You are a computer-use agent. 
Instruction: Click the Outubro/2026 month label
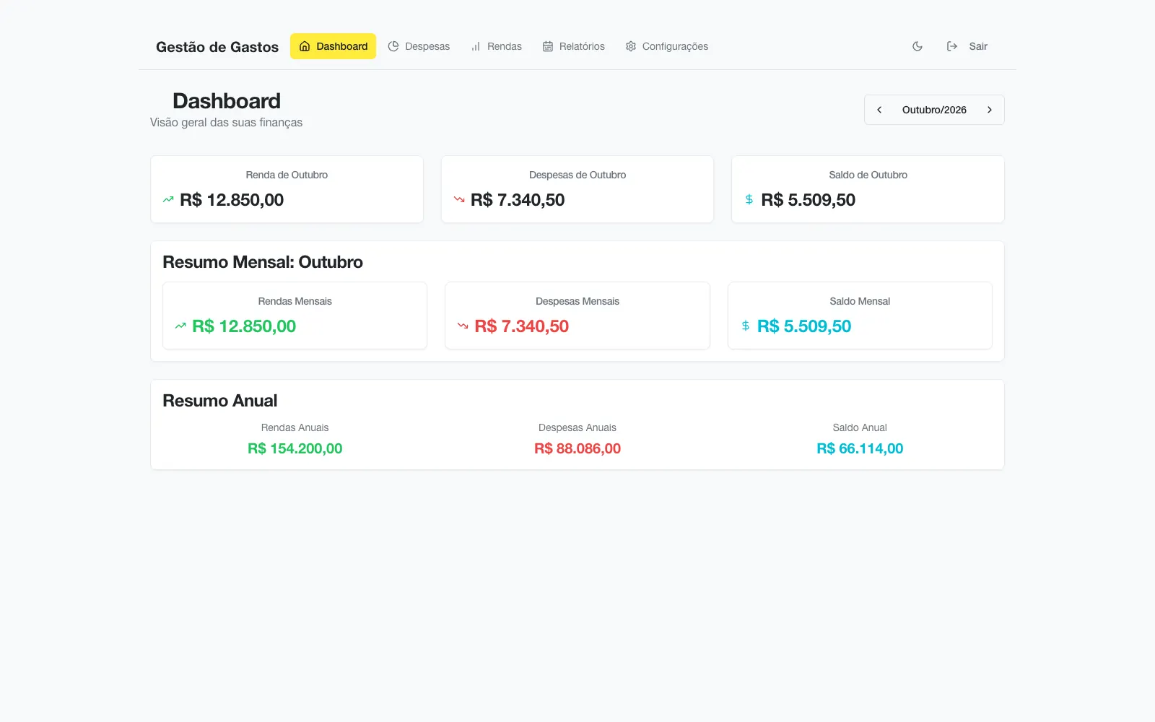tap(934, 110)
